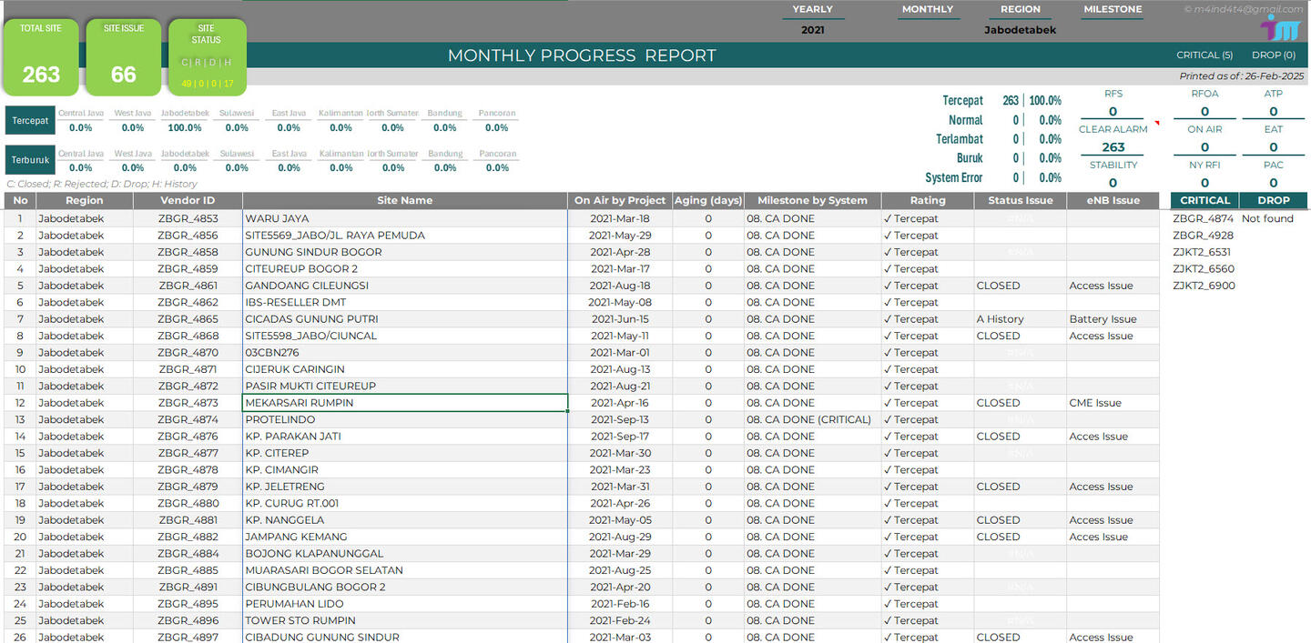Select date cell 2021-Sep-13
Image resolution: width=1311 pixels, height=643 pixels.
point(620,419)
